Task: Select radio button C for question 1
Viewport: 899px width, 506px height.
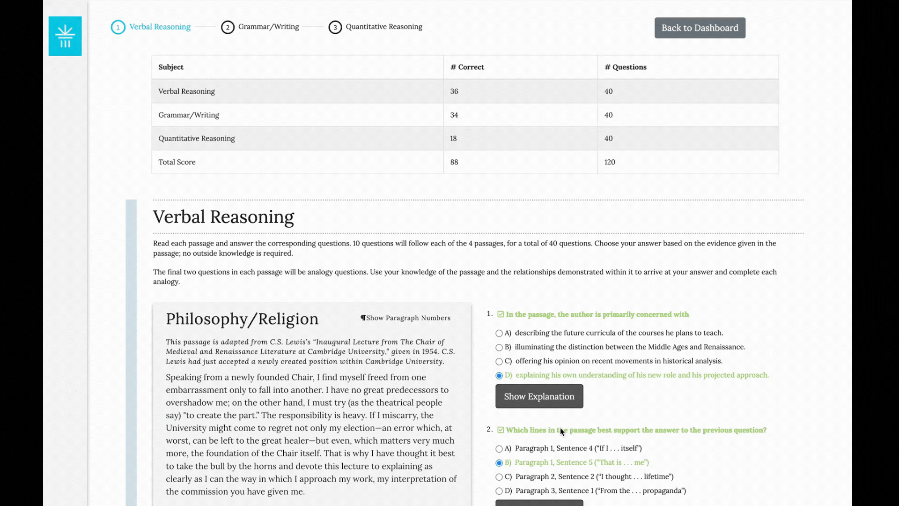Action: coord(499,361)
